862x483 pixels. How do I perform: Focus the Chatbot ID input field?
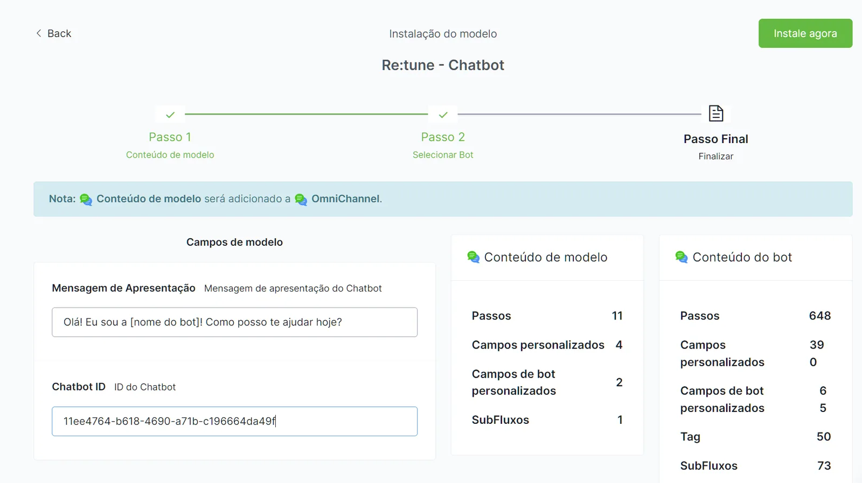[x=234, y=421]
